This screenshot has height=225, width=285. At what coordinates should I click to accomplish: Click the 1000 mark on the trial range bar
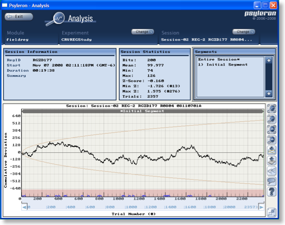pos(131,207)
